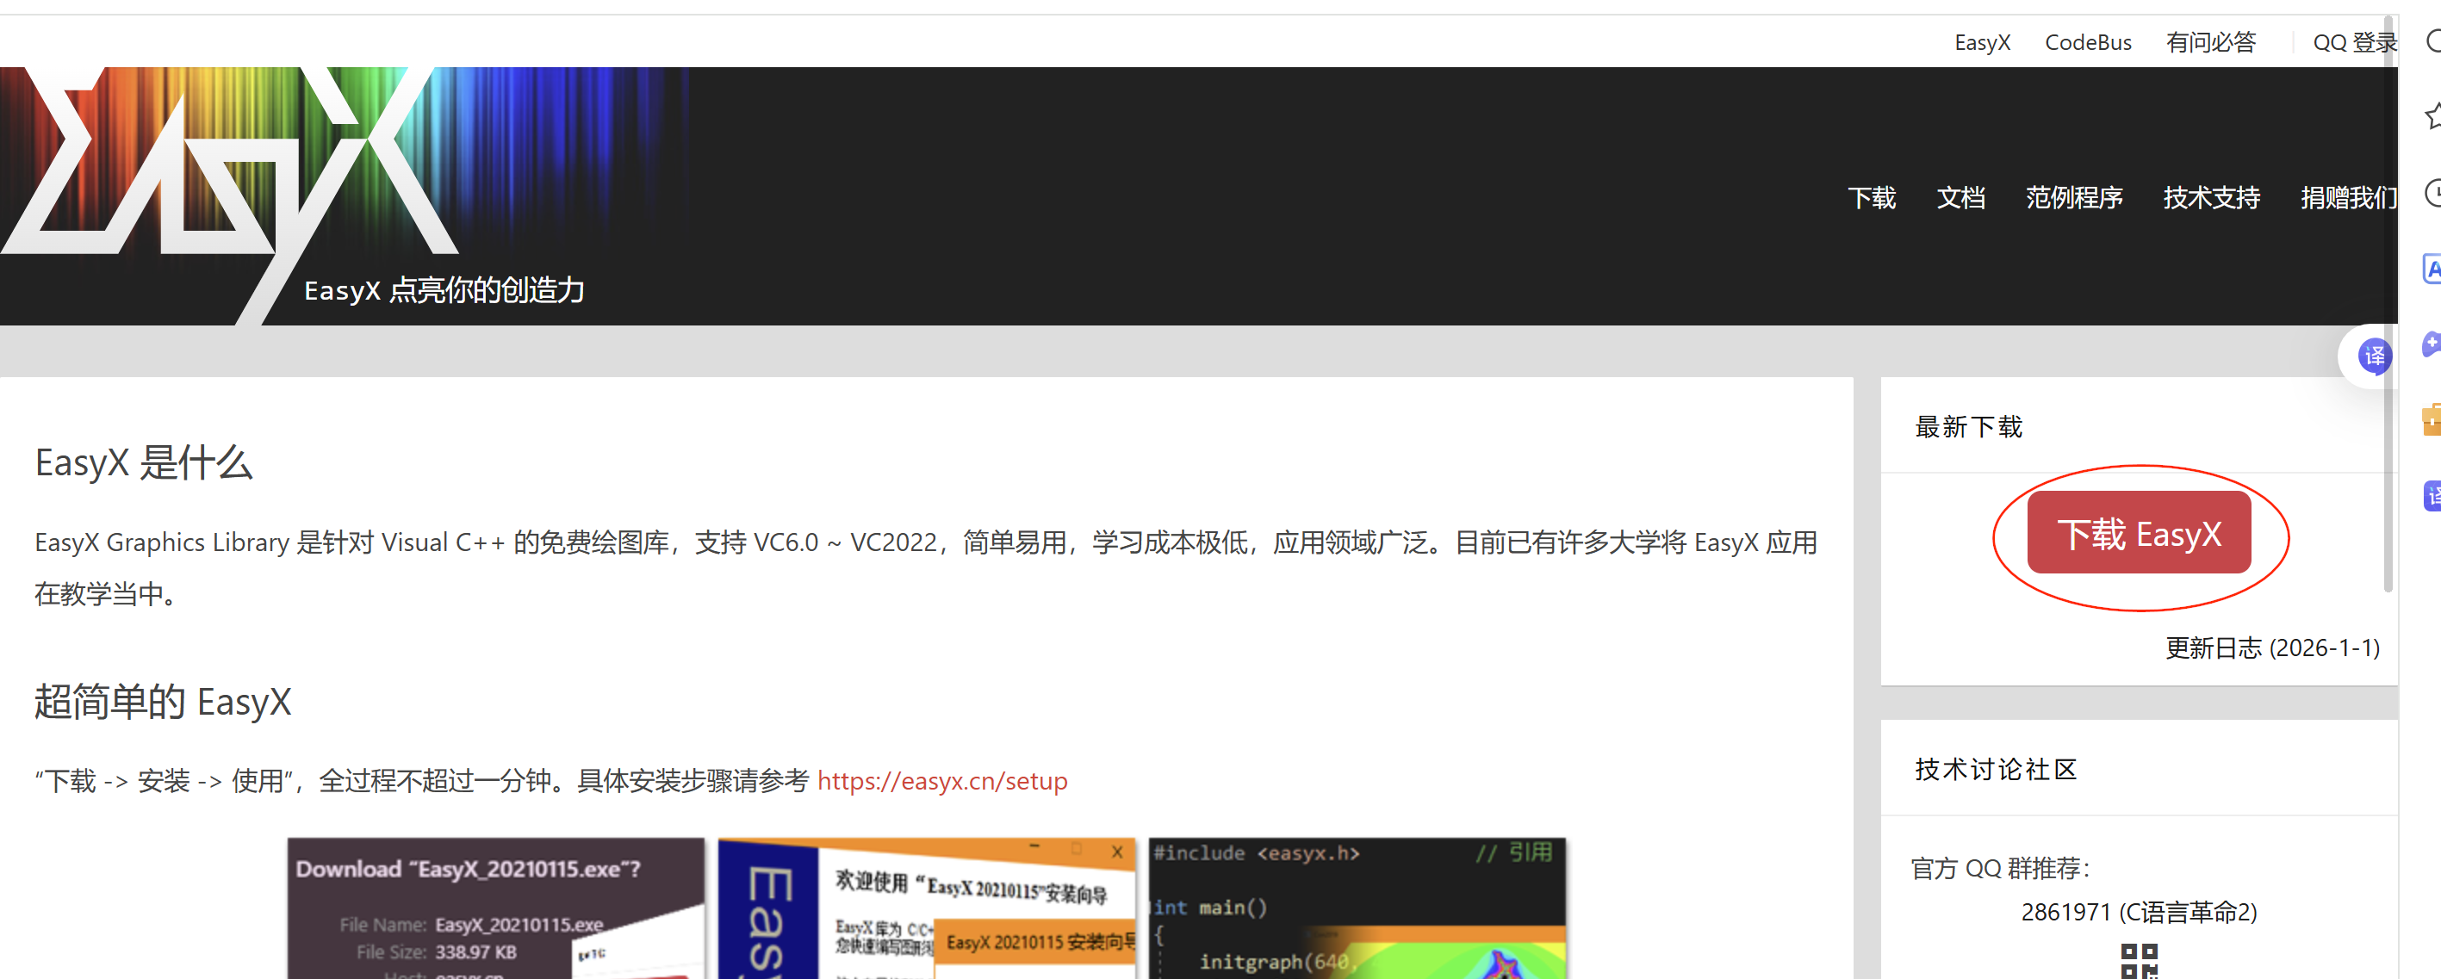Open the 文档 navigation menu
This screenshot has height=979, width=2441.
pos(1961,199)
